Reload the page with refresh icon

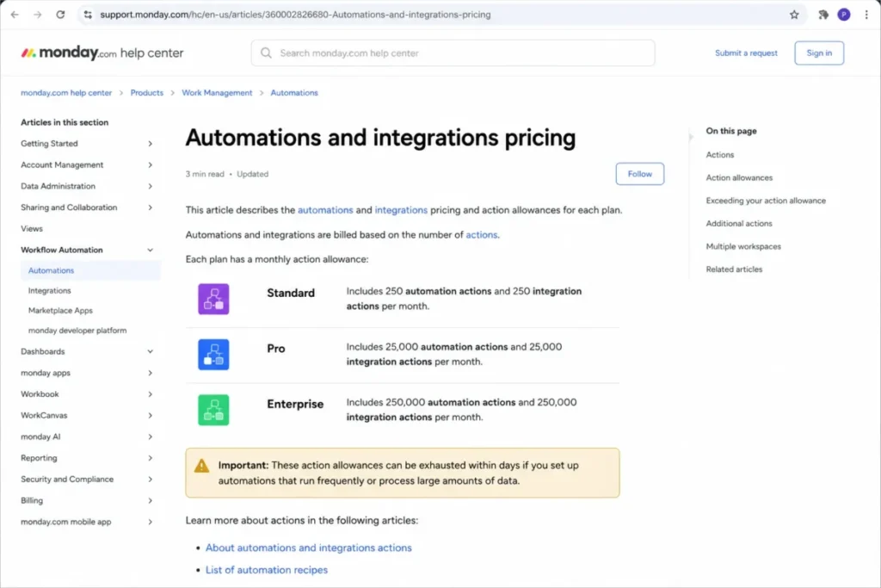pos(61,15)
